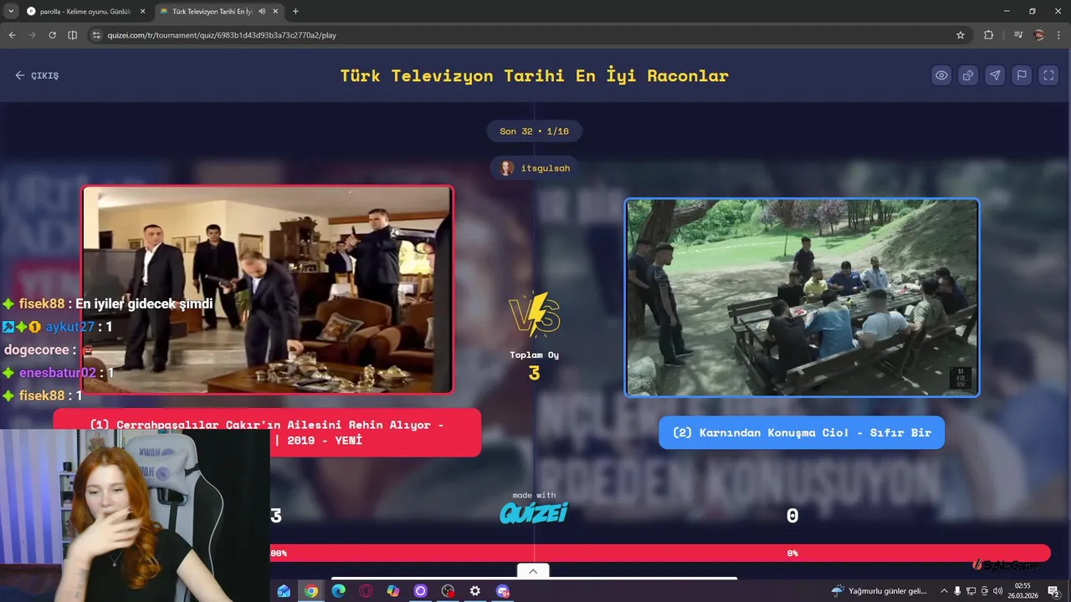Open a new browser tab
The image size is (1071, 602).
[295, 11]
